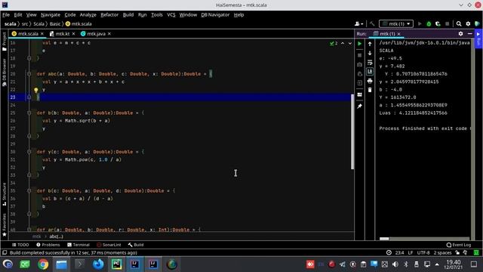This screenshot has height=272, width=483.
Task: Toggle Structure tool window sidebar button
Action: pyautogui.click(x=4, y=194)
